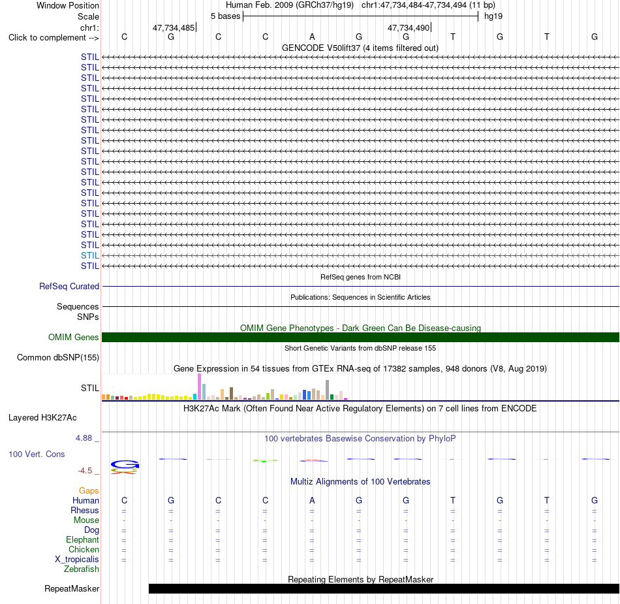Click the dark green OMIM gene bar

coord(360,337)
